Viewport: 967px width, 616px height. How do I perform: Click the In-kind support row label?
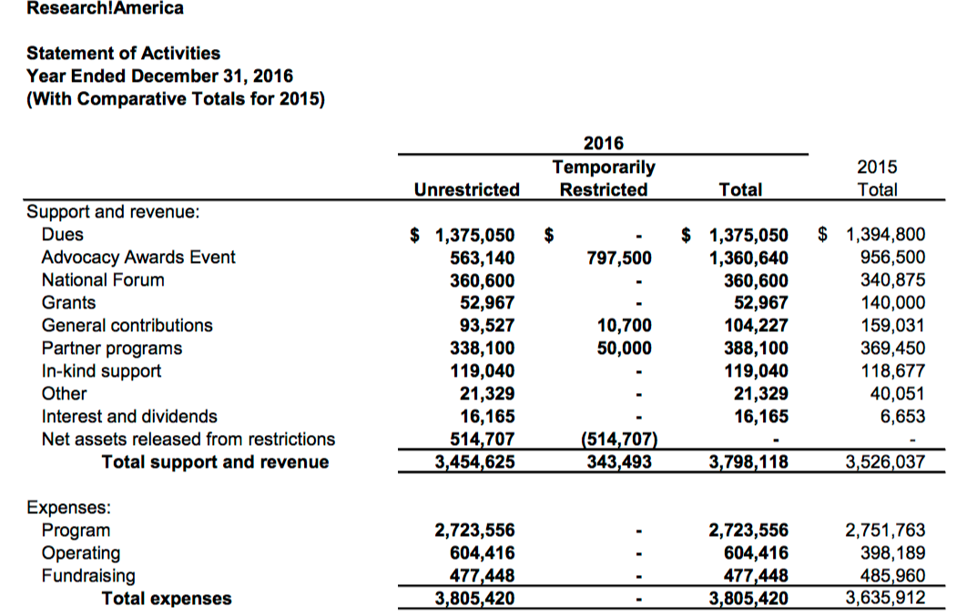coord(101,371)
